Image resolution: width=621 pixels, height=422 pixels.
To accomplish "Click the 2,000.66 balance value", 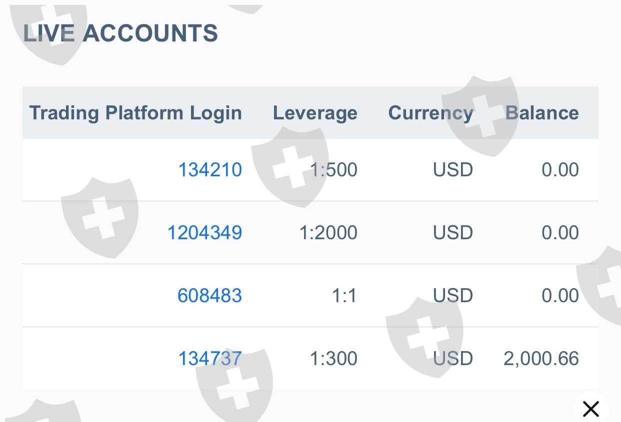I will pos(541,359).
